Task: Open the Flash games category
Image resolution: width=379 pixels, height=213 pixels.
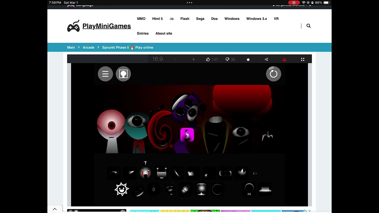Action: pos(185,19)
